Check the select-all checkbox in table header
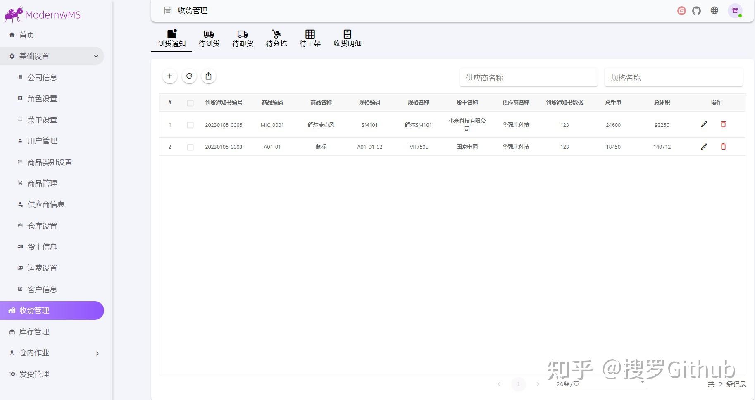Image resolution: width=755 pixels, height=400 pixels. [190, 102]
